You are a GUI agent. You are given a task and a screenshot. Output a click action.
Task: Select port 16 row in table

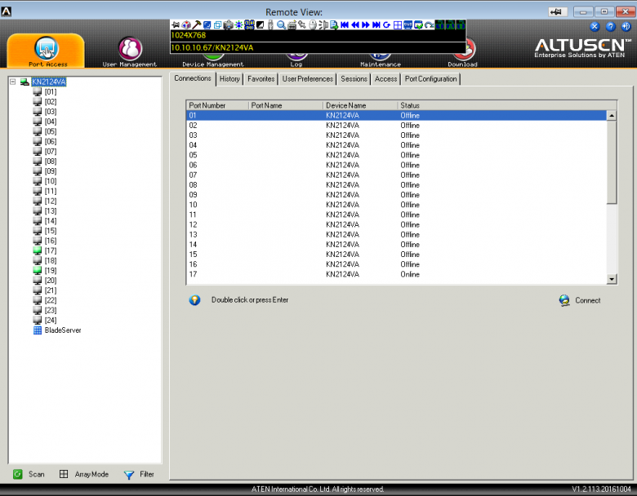point(397,264)
